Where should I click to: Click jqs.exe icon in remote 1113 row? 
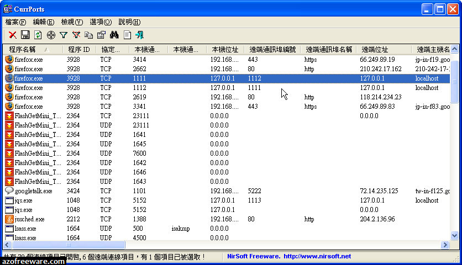tap(9, 200)
